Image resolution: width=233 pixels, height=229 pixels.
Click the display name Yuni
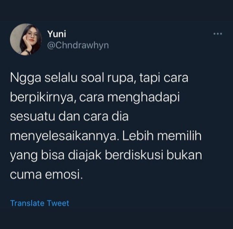coord(57,34)
